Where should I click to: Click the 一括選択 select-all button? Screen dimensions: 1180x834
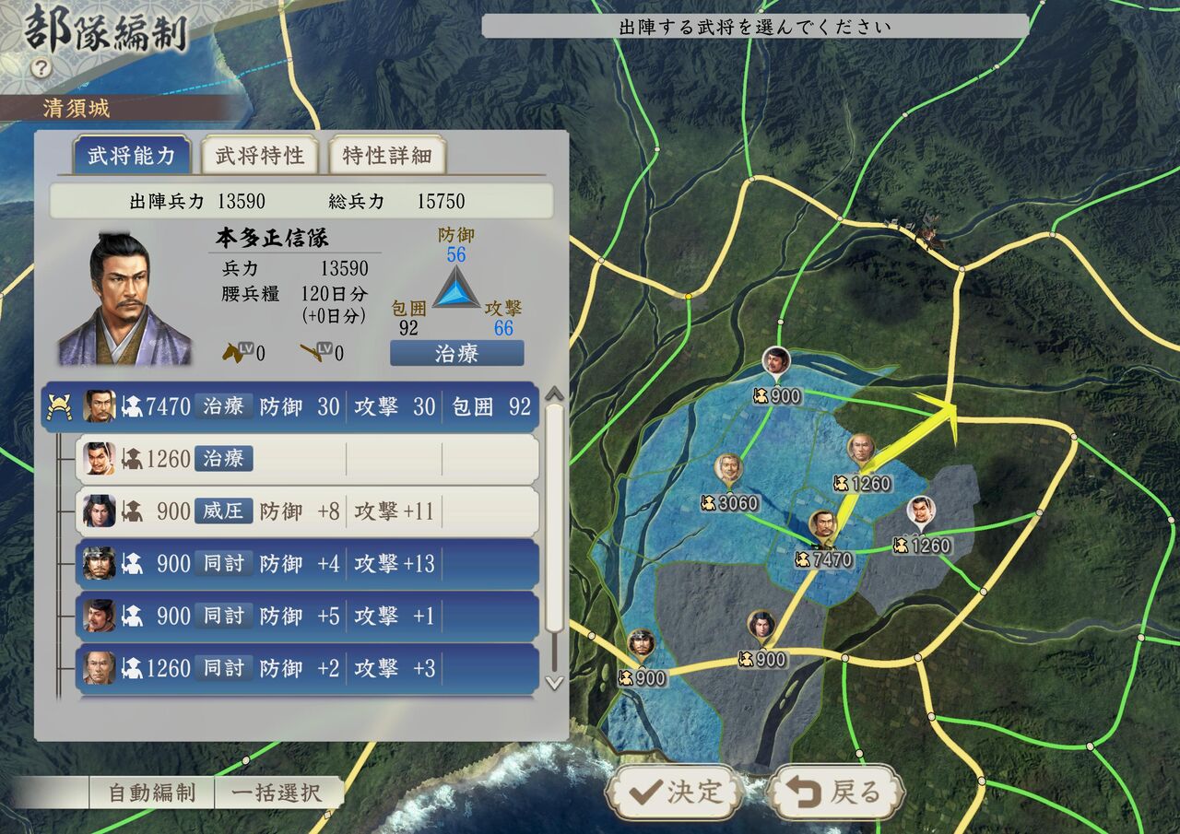tap(277, 793)
